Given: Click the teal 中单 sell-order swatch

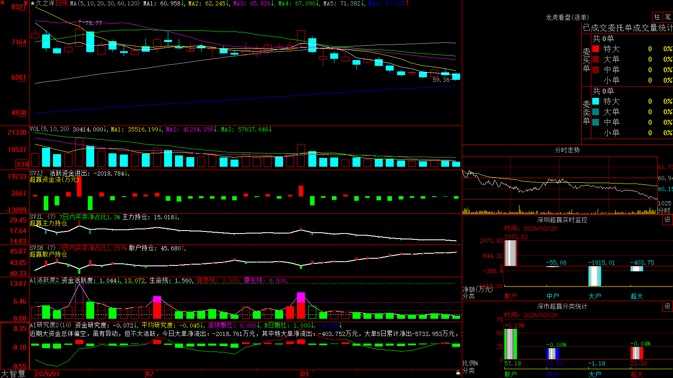Looking at the screenshot, I should pyautogui.click(x=596, y=122).
